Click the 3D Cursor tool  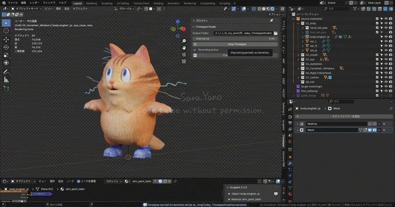click(6, 30)
